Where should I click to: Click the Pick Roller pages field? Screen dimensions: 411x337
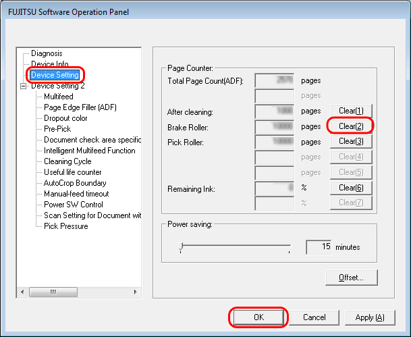[x=274, y=142]
